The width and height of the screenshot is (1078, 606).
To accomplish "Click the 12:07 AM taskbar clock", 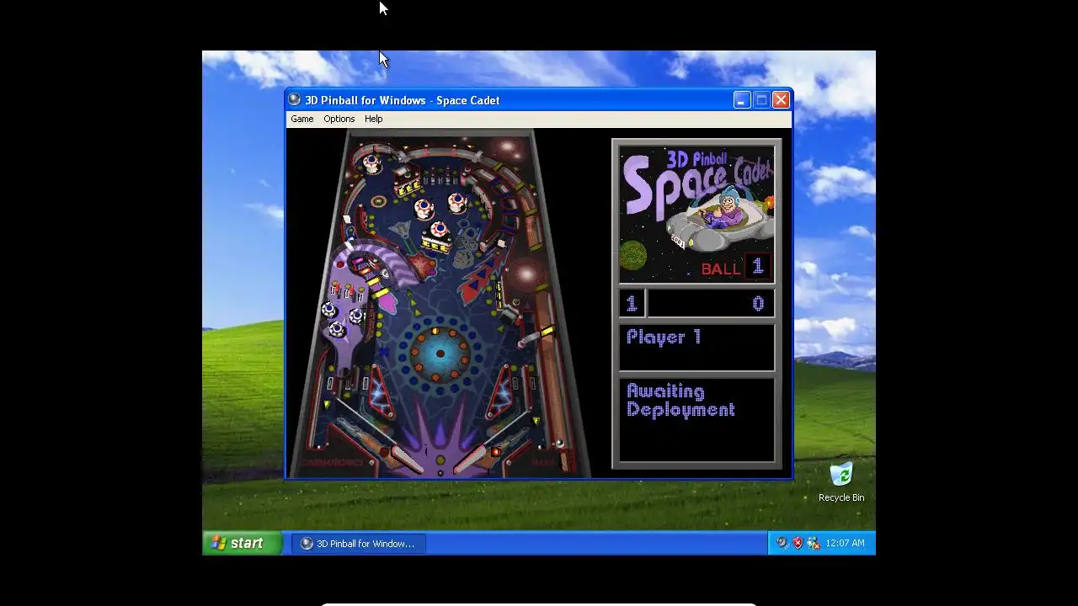I will 845,543.
